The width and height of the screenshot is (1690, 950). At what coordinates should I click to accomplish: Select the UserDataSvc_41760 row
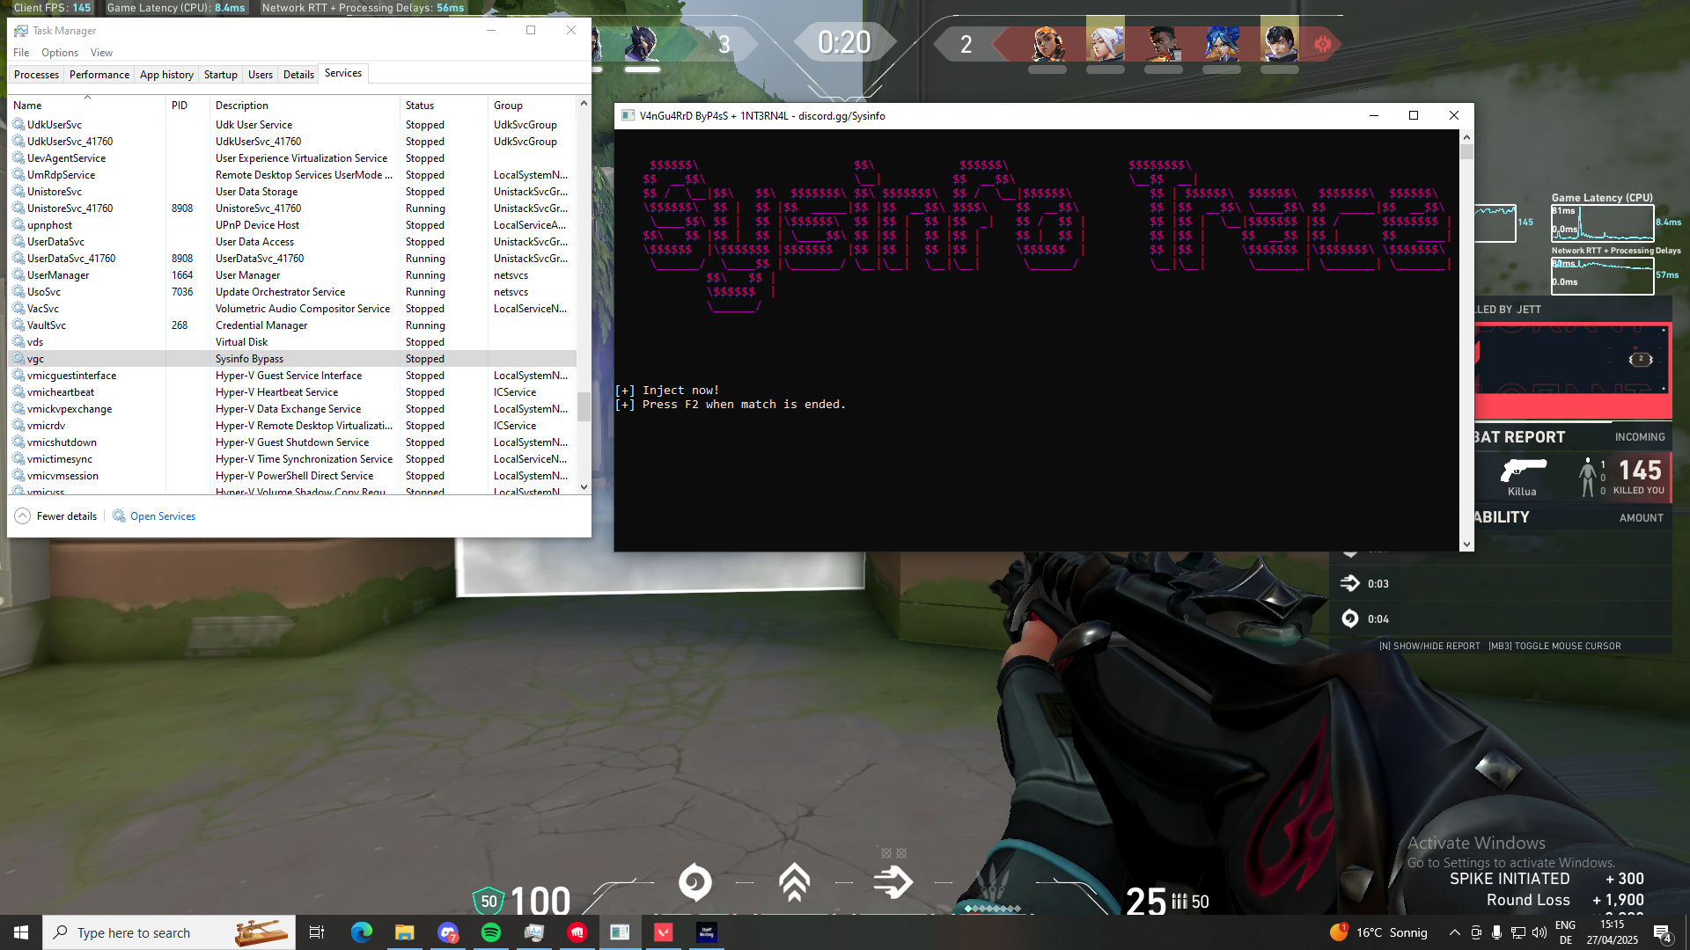pos(292,259)
